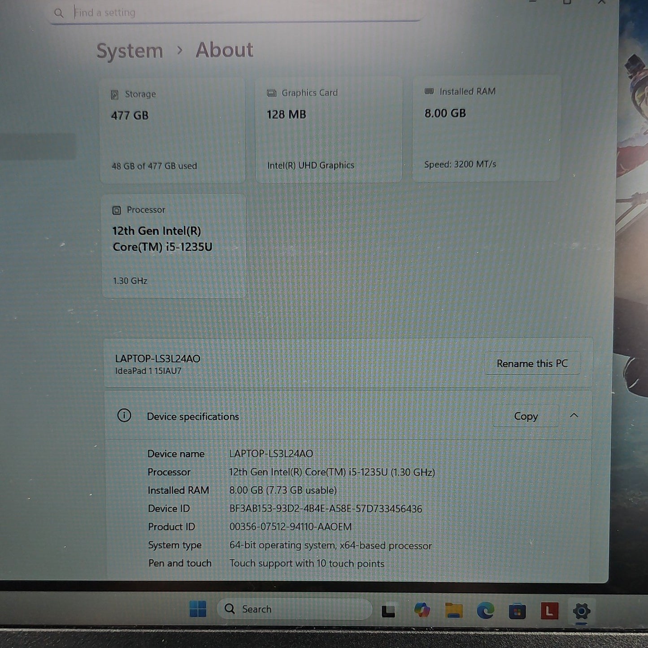Select the 8.00 GB RAM value
648x648 pixels.
pos(445,113)
